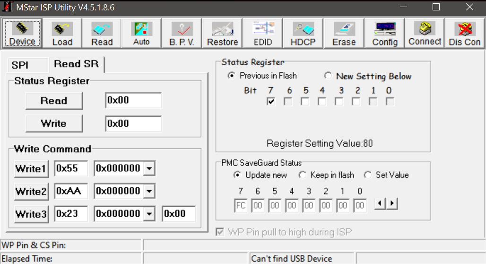
Task: Click the PMC byte 6 field
Action: point(258,205)
